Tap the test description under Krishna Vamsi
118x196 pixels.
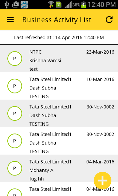click(x=33, y=69)
